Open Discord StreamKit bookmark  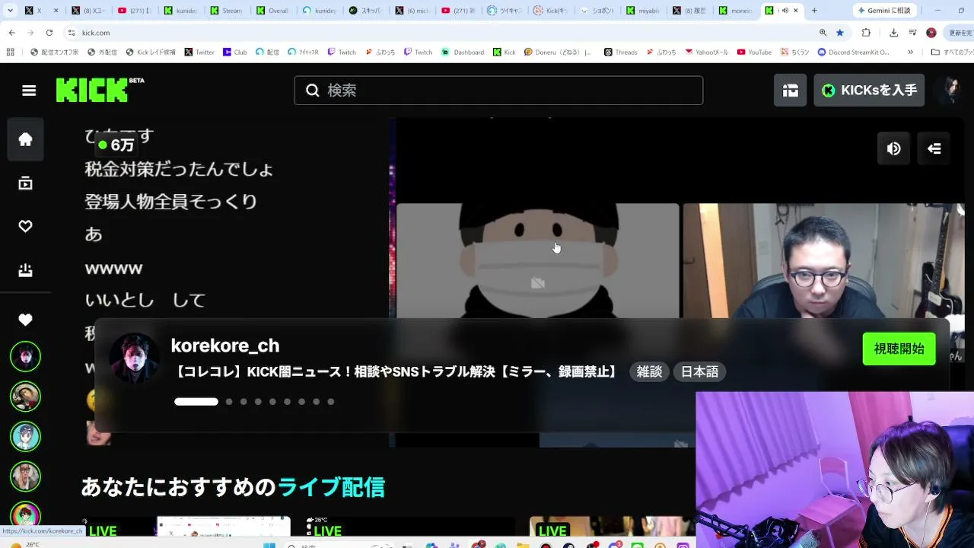click(x=854, y=53)
